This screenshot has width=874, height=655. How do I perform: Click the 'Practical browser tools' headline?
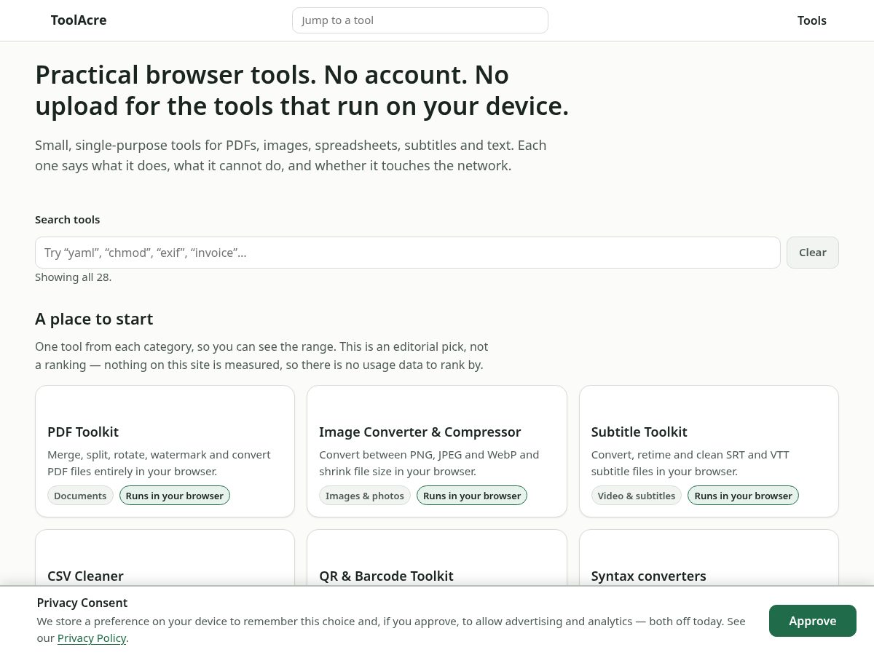[302, 90]
